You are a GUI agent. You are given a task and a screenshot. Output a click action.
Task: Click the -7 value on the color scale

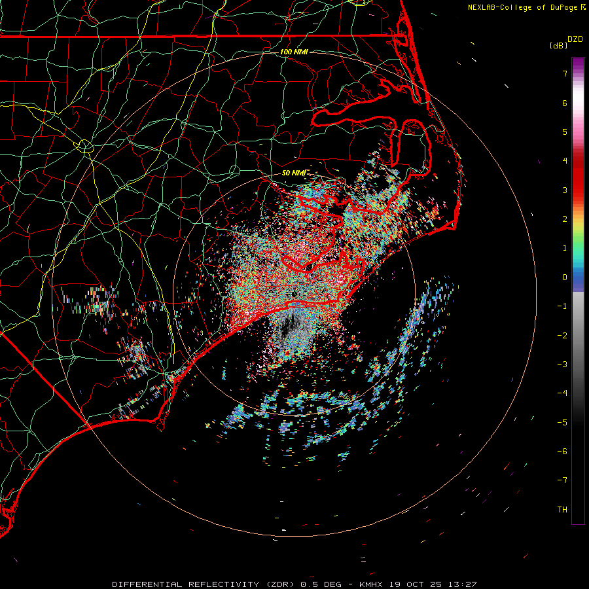[562, 480]
